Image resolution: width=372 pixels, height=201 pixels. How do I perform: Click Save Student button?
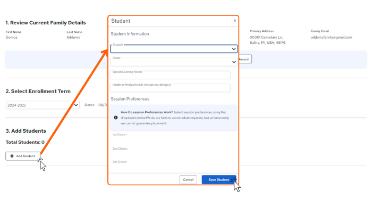point(219,180)
